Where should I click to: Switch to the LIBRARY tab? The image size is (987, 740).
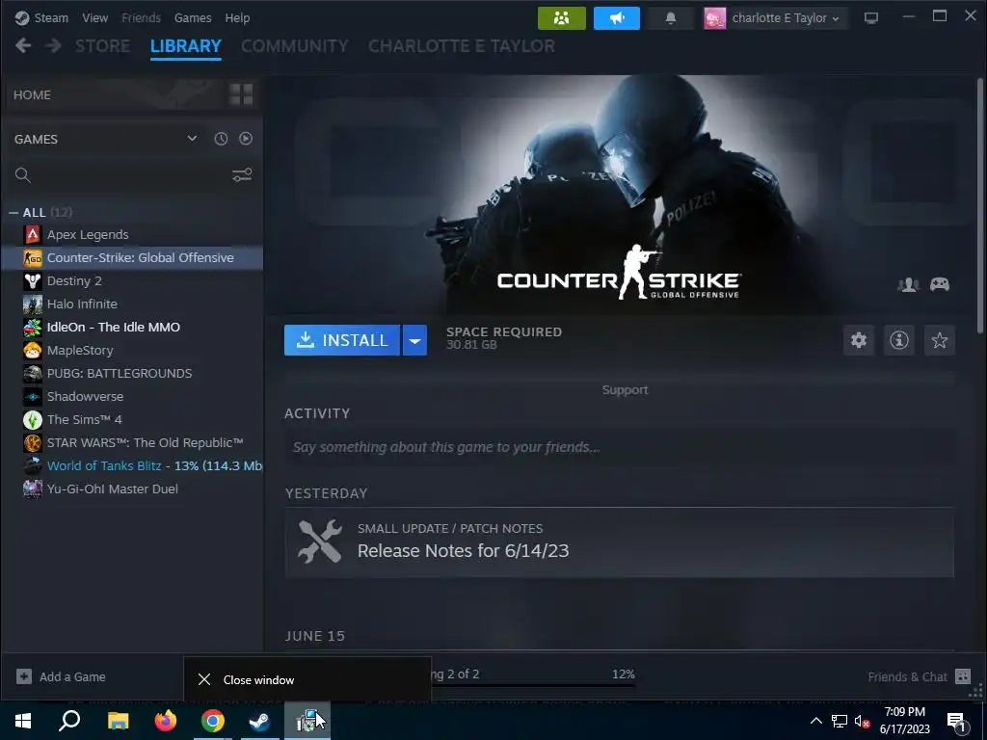tap(186, 46)
